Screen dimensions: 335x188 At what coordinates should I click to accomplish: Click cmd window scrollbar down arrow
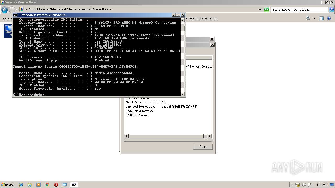[183, 94]
